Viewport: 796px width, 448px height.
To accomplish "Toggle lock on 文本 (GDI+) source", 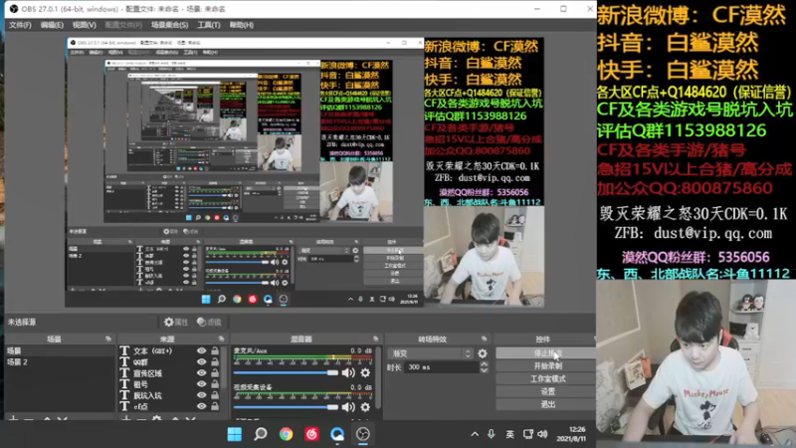I will (x=215, y=351).
